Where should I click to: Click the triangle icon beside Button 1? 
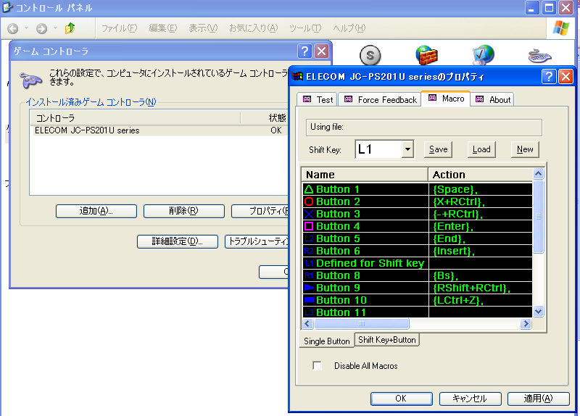[x=309, y=189]
